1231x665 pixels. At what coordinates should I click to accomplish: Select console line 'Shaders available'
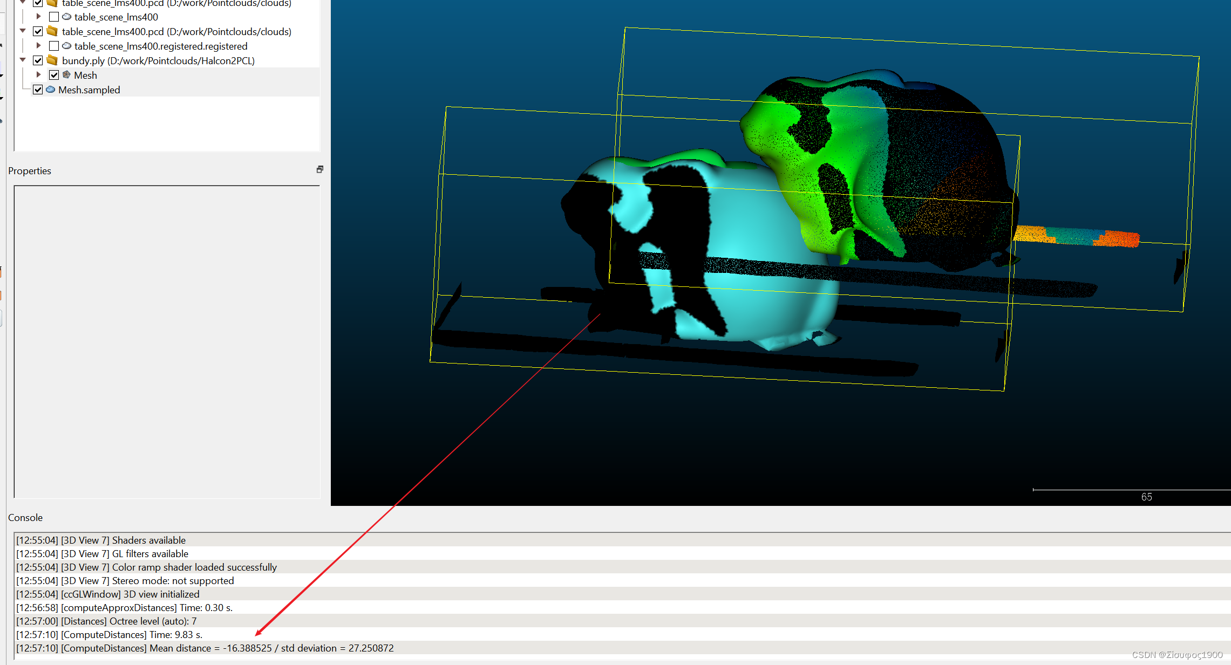[623, 540]
